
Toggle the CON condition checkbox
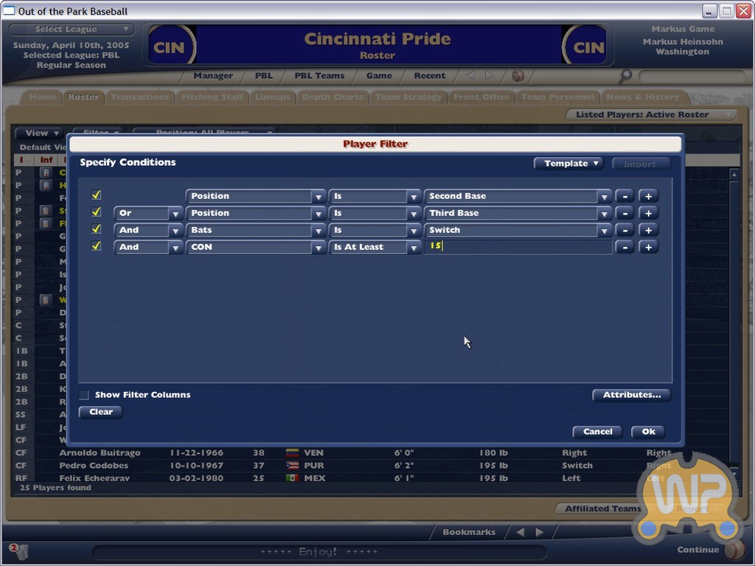96,246
